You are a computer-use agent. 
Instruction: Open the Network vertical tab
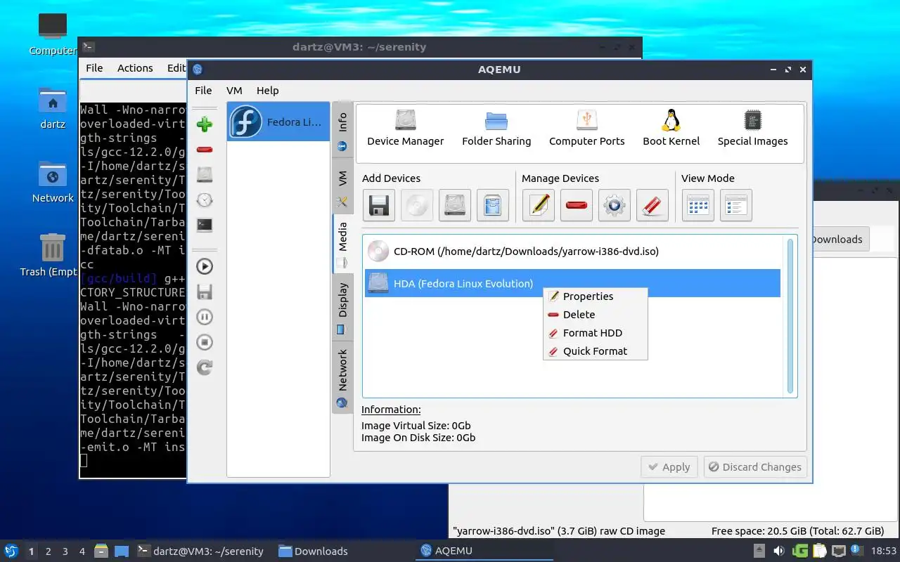[342, 377]
